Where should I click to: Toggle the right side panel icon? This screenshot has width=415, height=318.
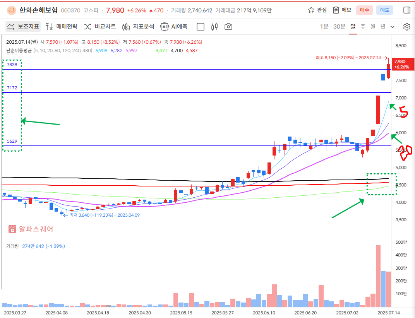point(407,10)
